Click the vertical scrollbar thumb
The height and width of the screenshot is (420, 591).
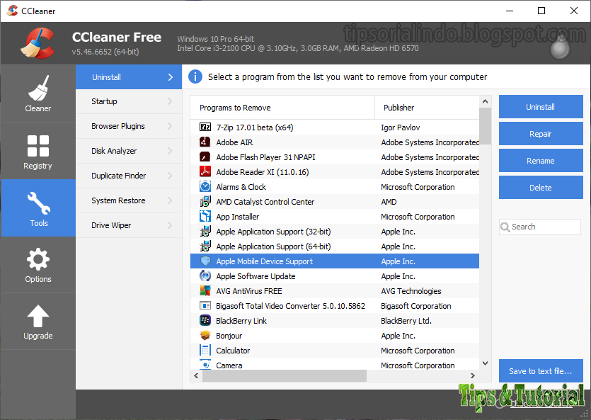tap(486, 126)
